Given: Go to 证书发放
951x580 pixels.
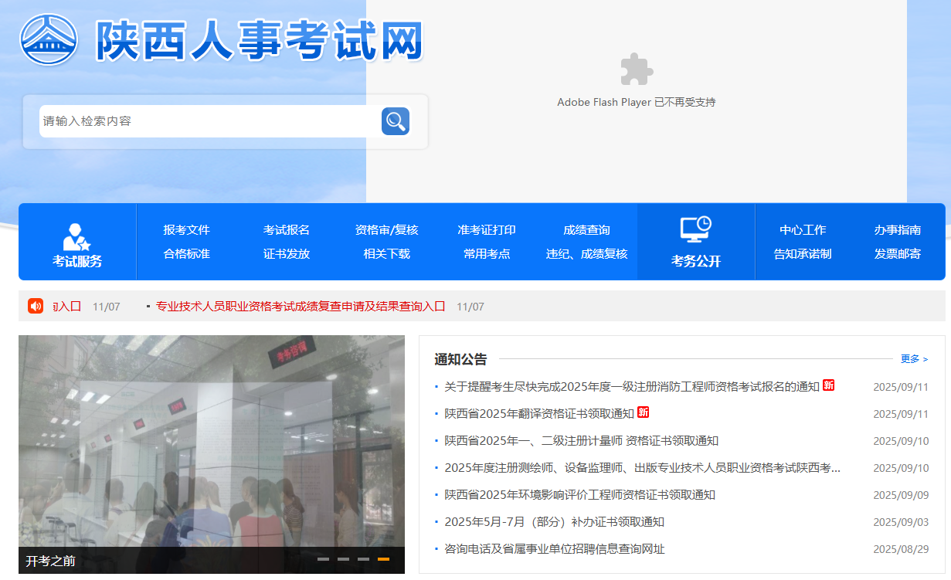Looking at the screenshot, I should [287, 254].
